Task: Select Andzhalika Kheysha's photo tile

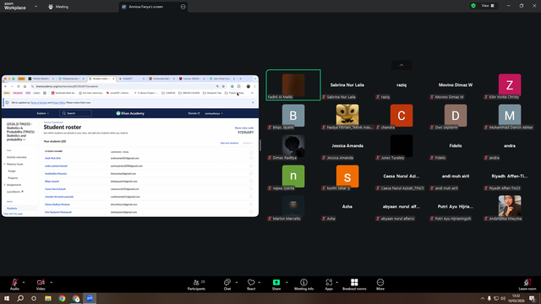Action: (510, 206)
